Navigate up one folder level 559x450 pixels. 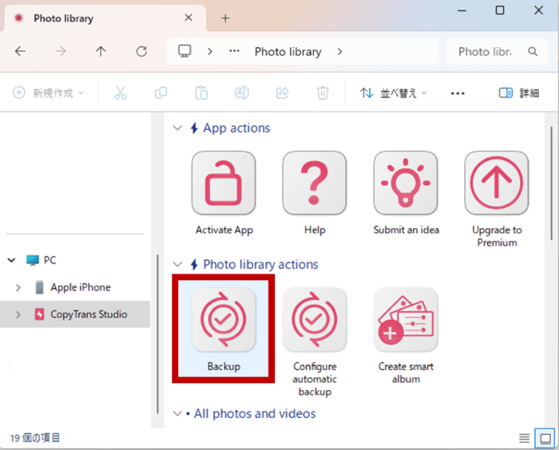point(101,52)
